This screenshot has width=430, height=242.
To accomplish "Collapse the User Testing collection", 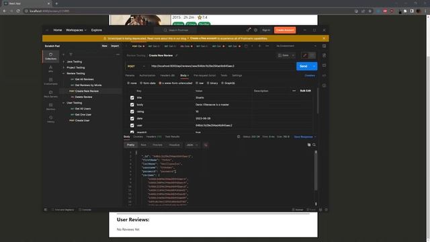I will tap(64, 103).
